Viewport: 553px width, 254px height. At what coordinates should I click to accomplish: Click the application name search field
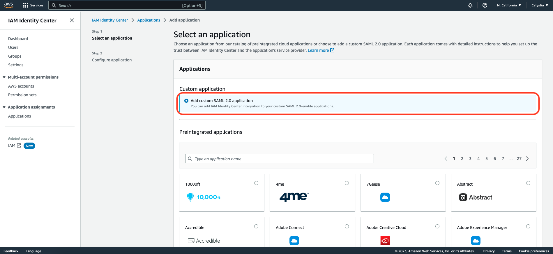click(x=280, y=159)
